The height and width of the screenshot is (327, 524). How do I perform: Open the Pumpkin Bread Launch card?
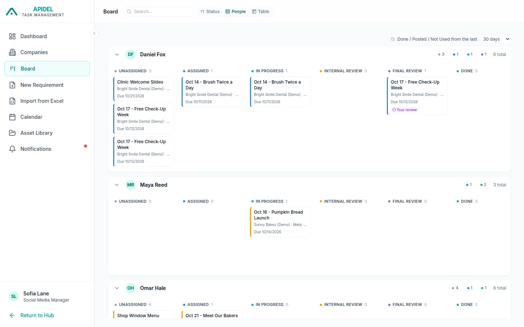click(x=281, y=222)
